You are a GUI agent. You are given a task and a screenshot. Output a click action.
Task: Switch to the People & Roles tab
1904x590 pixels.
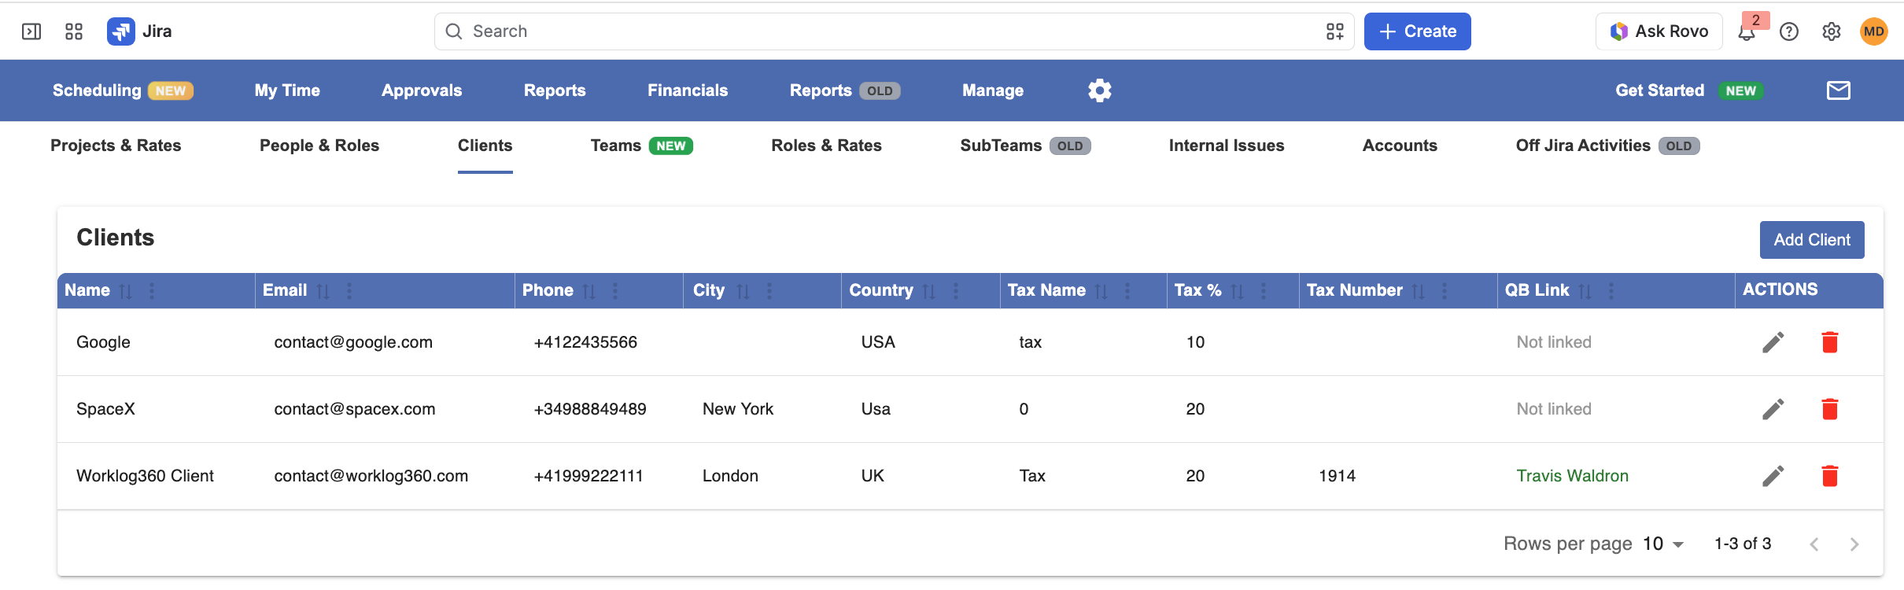319,146
